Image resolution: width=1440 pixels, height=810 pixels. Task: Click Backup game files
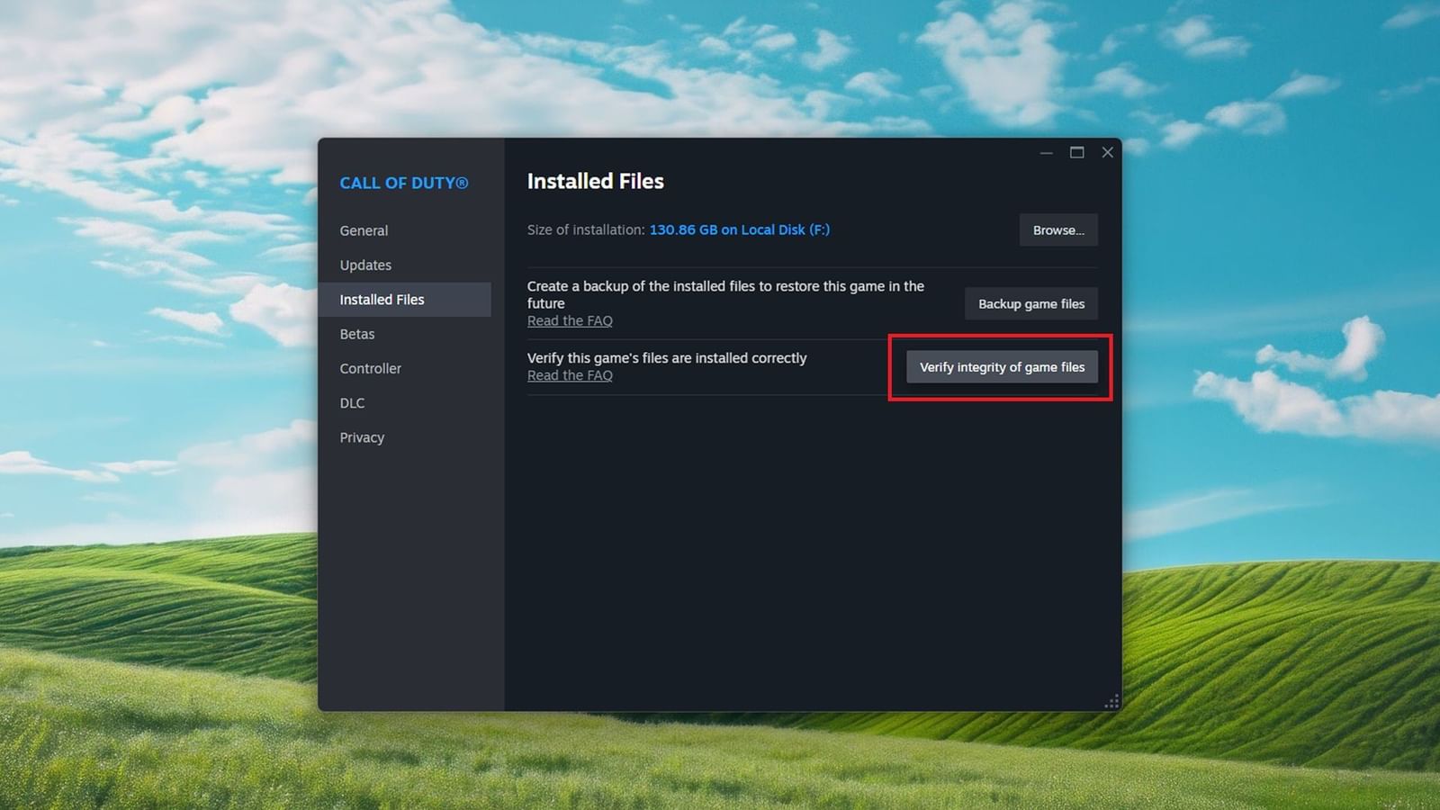(1031, 303)
